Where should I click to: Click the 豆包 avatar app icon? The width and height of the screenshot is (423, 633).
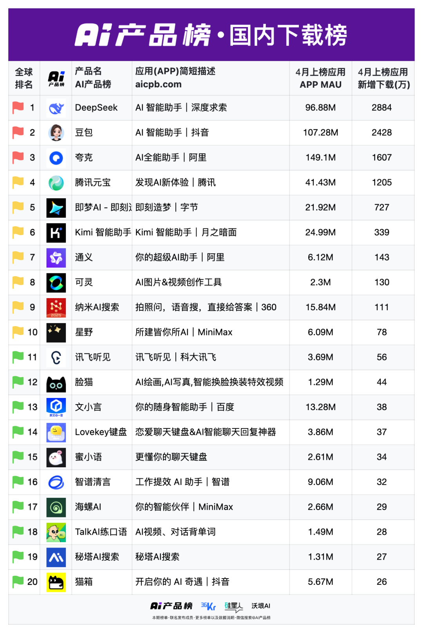point(56,133)
